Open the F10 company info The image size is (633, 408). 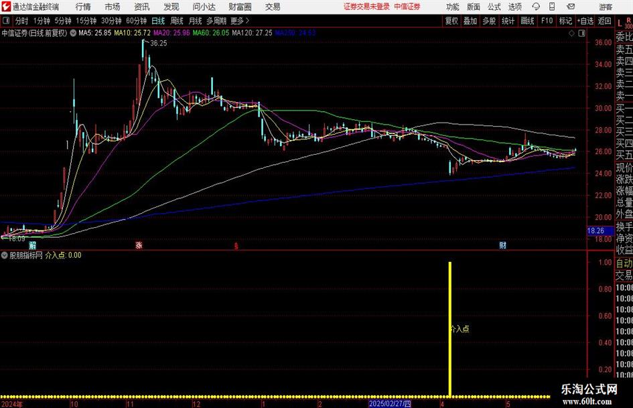547,21
